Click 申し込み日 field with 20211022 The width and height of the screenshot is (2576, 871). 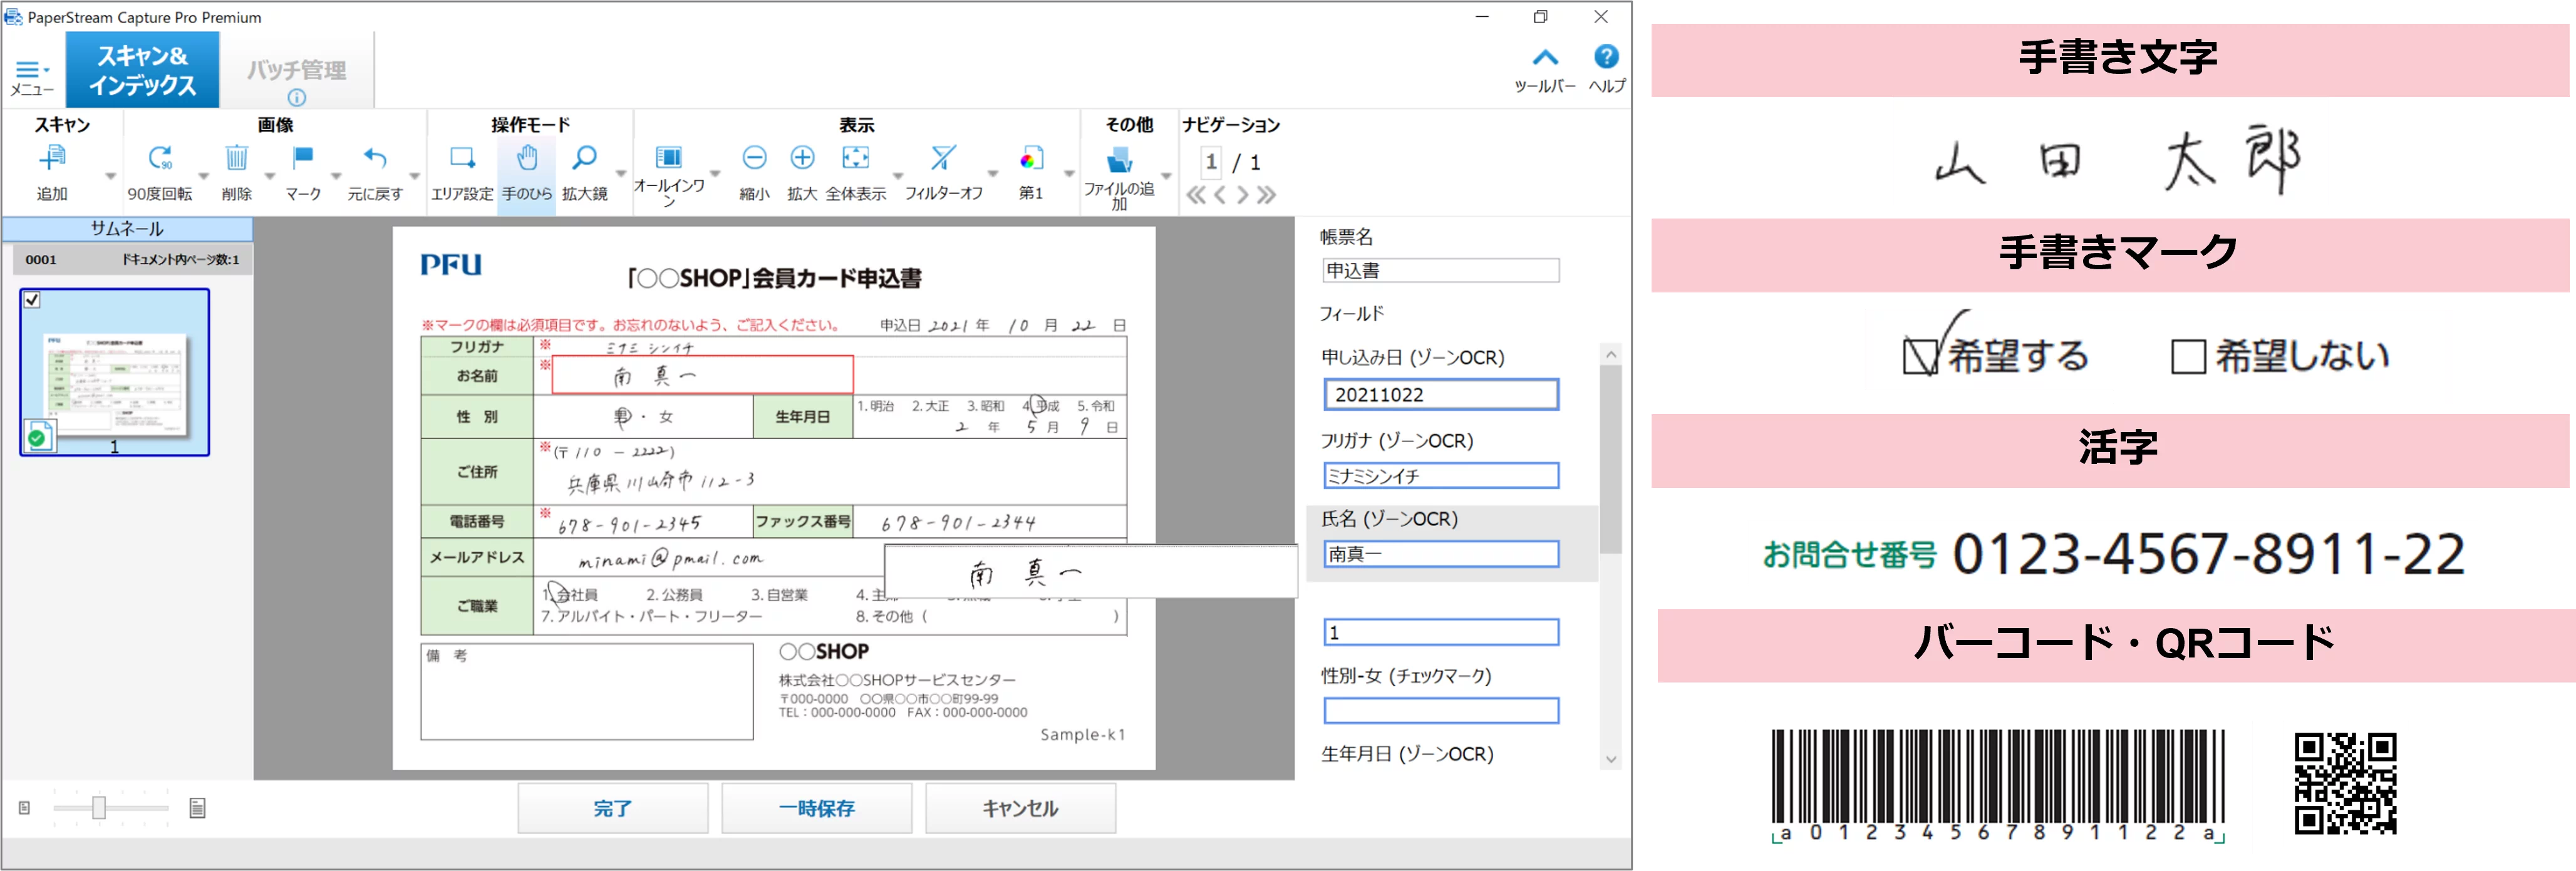click(x=1441, y=395)
